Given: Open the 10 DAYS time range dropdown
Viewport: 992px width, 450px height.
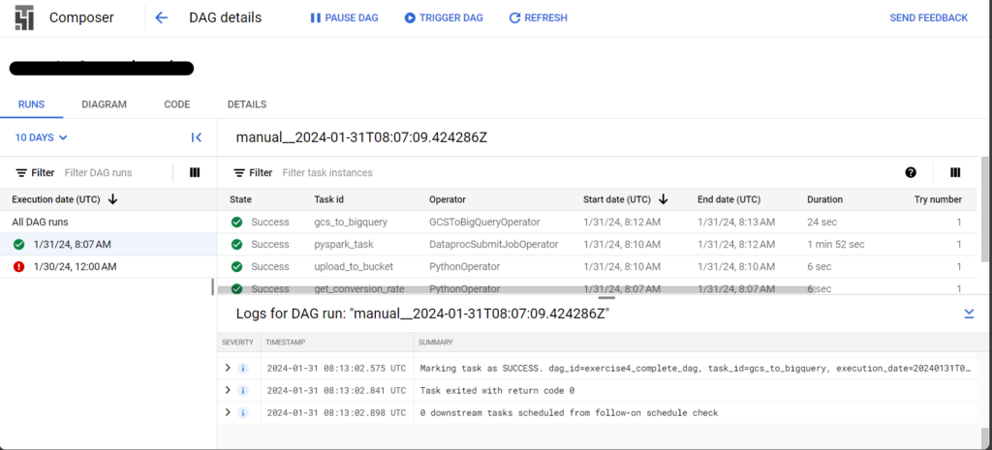Looking at the screenshot, I should 42,137.
